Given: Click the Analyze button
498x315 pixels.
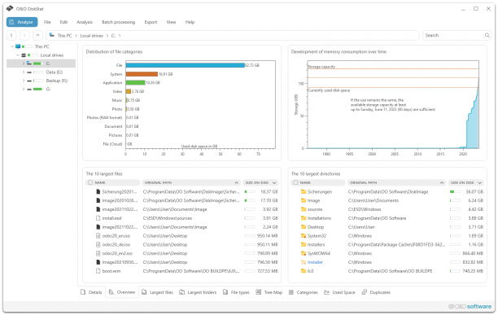Looking at the screenshot, I should [22, 22].
